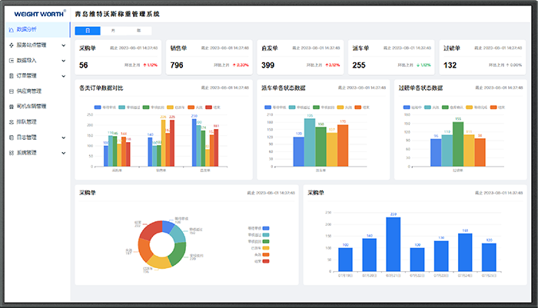This screenshot has width=538, height=308.
Task: Click the 数据导入 sidebar icon
Action: point(10,60)
